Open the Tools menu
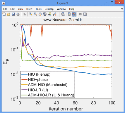The height and width of the screenshot is (113, 125). point(38,9)
